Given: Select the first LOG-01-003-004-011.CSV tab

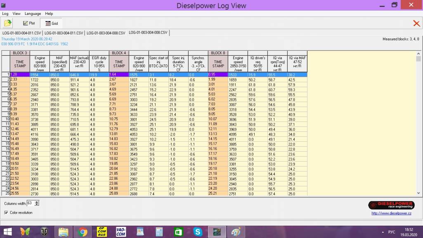Looking at the screenshot, I should [22, 33].
